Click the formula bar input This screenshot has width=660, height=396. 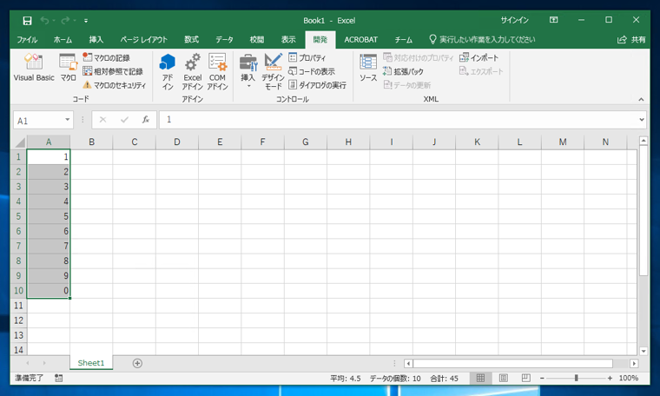tap(398, 120)
